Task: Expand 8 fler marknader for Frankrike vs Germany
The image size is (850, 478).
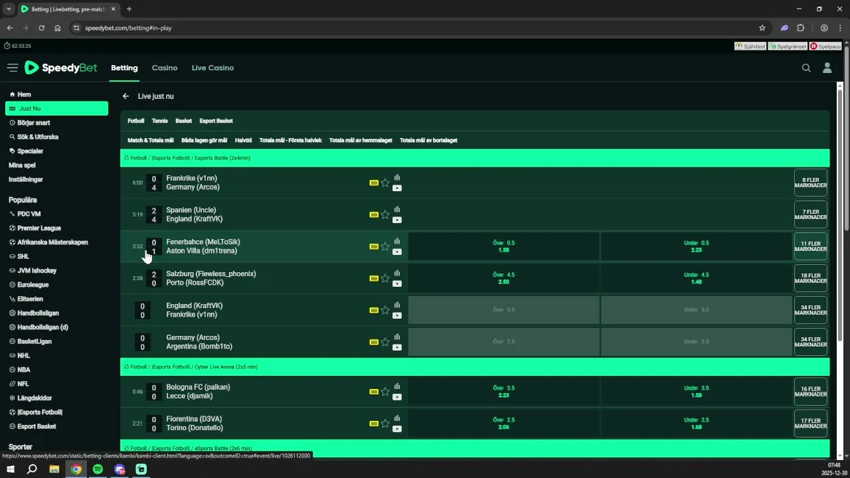Action: point(811,183)
